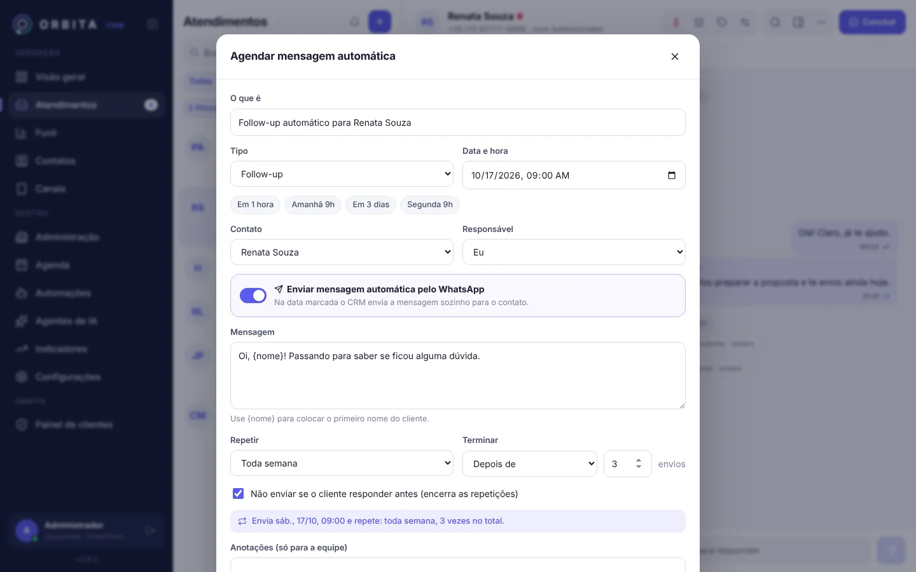Open the Terminar Depois de dropdown
916x572 pixels.
click(x=530, y=464)
